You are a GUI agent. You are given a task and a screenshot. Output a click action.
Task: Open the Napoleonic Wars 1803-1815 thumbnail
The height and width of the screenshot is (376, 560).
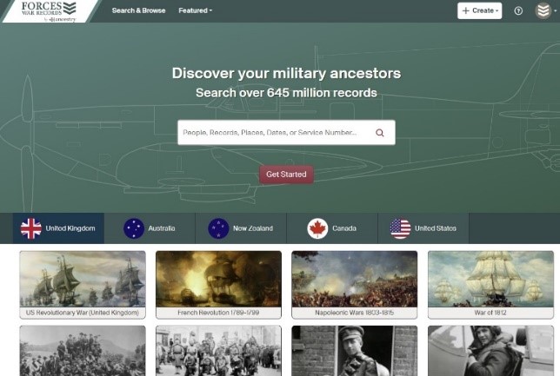[x=354, y=285]
